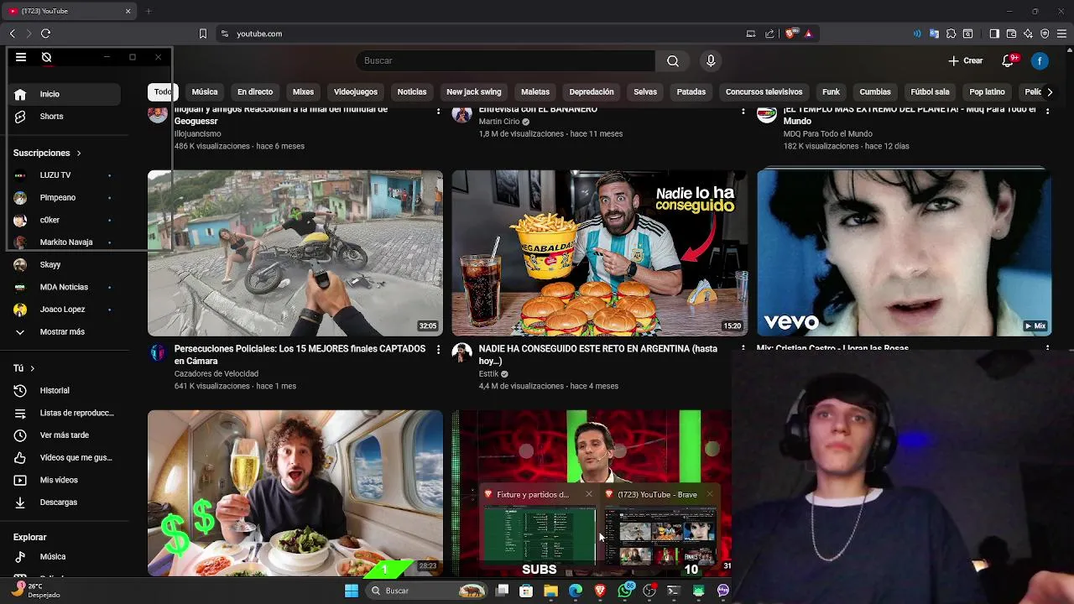Bookmark this page in the address bar
1074x604 pixels.
click(202, 34)
